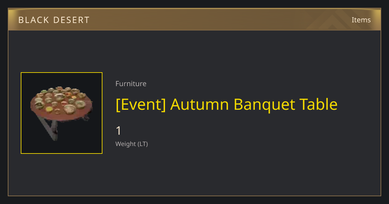The width and height of the screenshot is (389, 204).
Task: Select the Furniture category label
Action: point(131,84)
